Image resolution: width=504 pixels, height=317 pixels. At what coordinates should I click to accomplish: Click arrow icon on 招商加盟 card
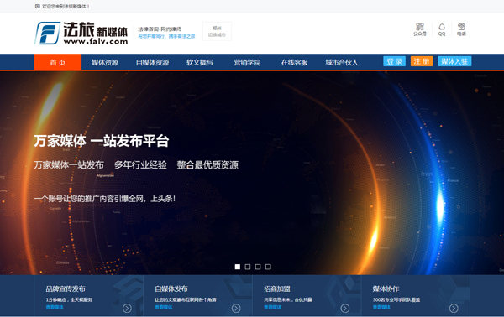pyautogui.click(x=345, y=309)
